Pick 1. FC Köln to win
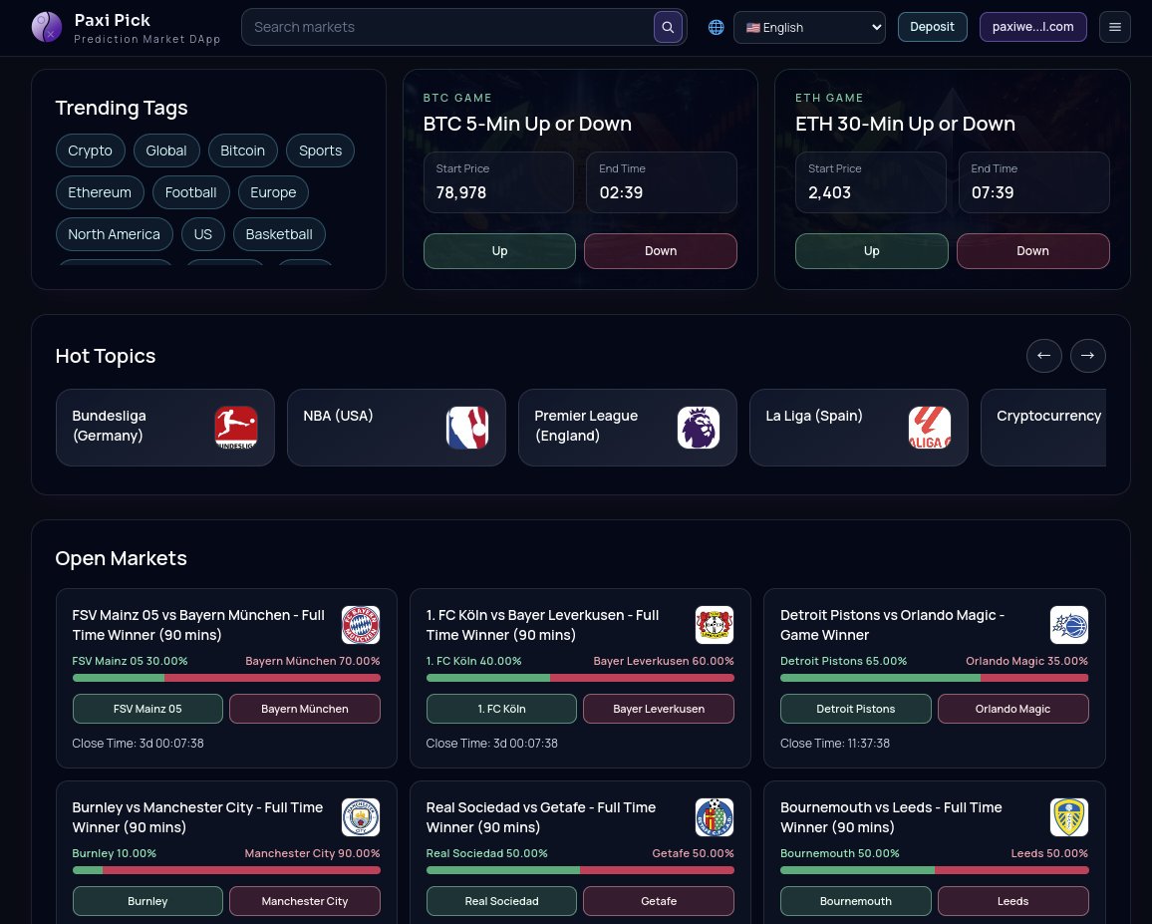This screenshot has height=924, width=1152. [502, 709]
